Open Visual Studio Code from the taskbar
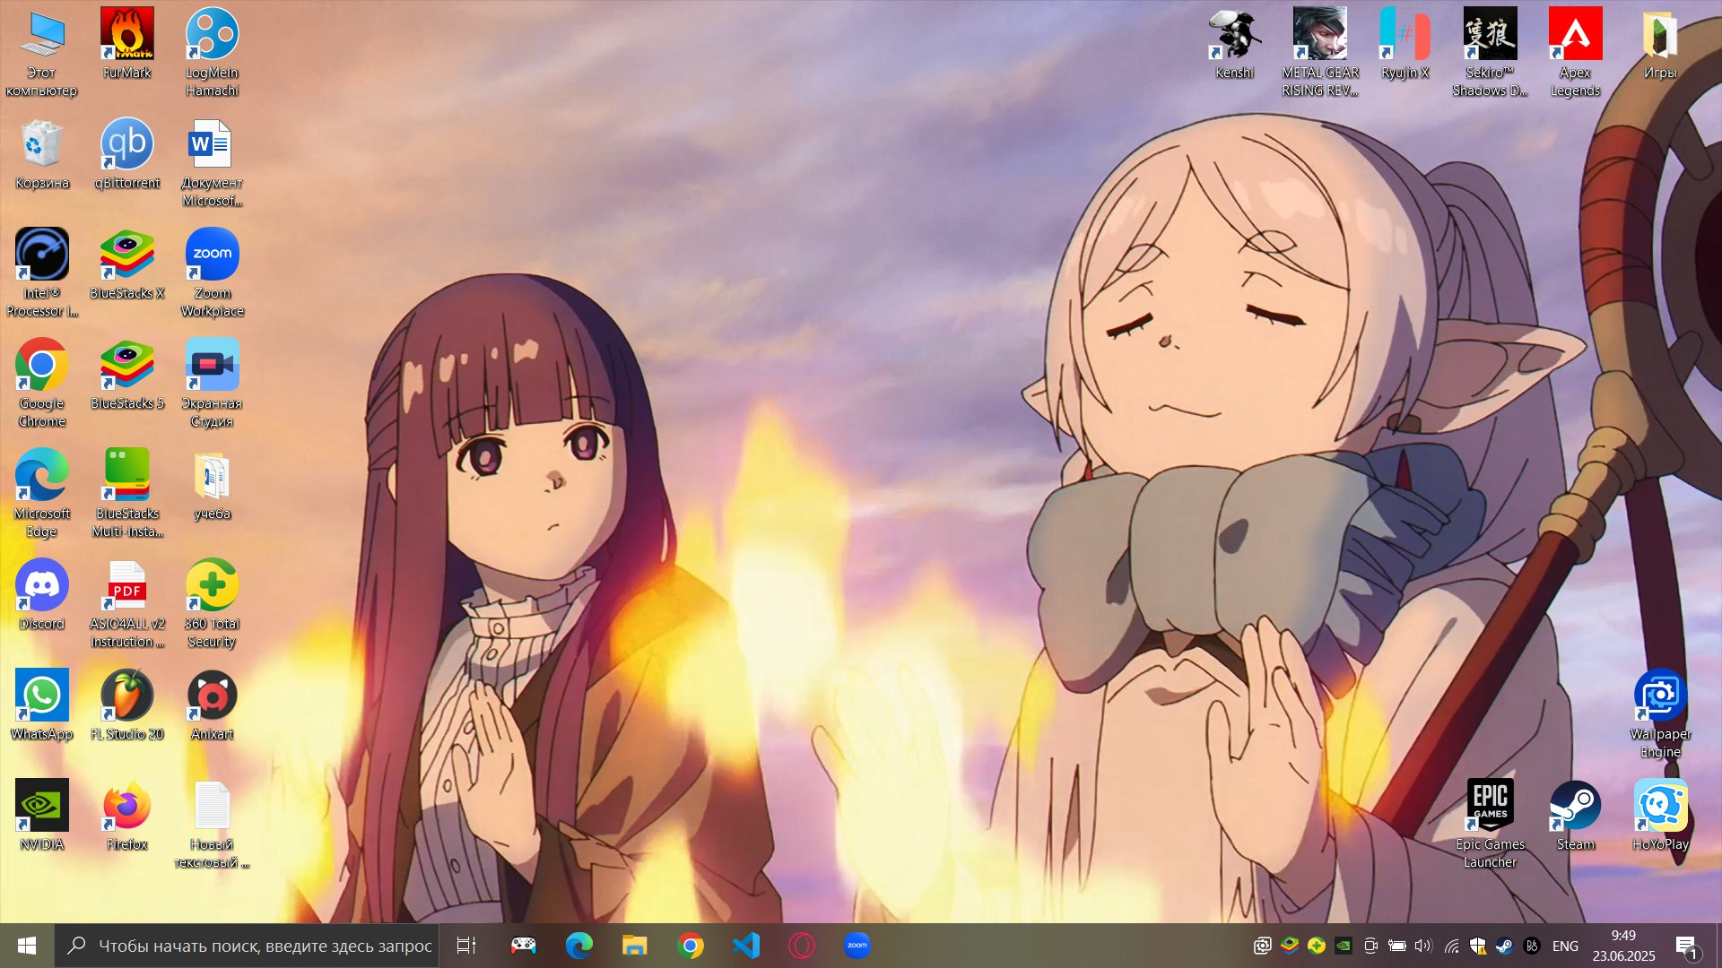1722x968 pixels. pyautogui.click(x=745, y=946)
